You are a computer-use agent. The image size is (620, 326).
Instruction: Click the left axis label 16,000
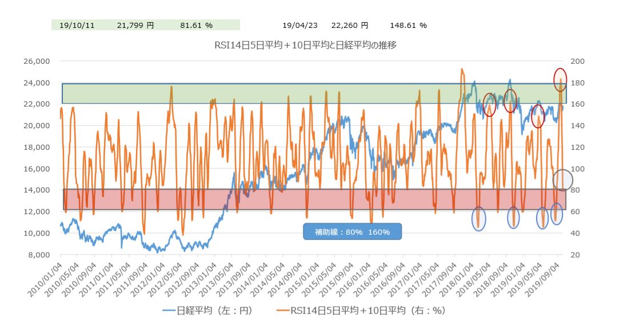pyautogui.click(x=37, y=169)
